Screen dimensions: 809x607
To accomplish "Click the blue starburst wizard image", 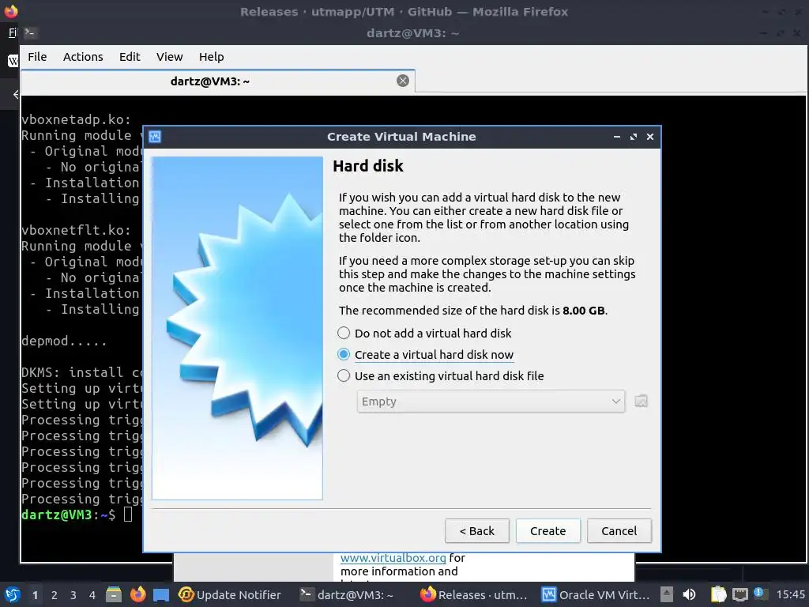I will coord(237,328).
